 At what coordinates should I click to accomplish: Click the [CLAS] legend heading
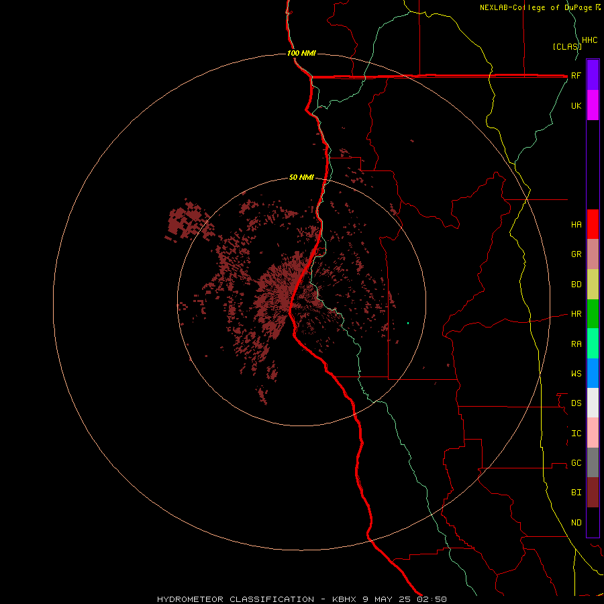click(x=566, y=46)
